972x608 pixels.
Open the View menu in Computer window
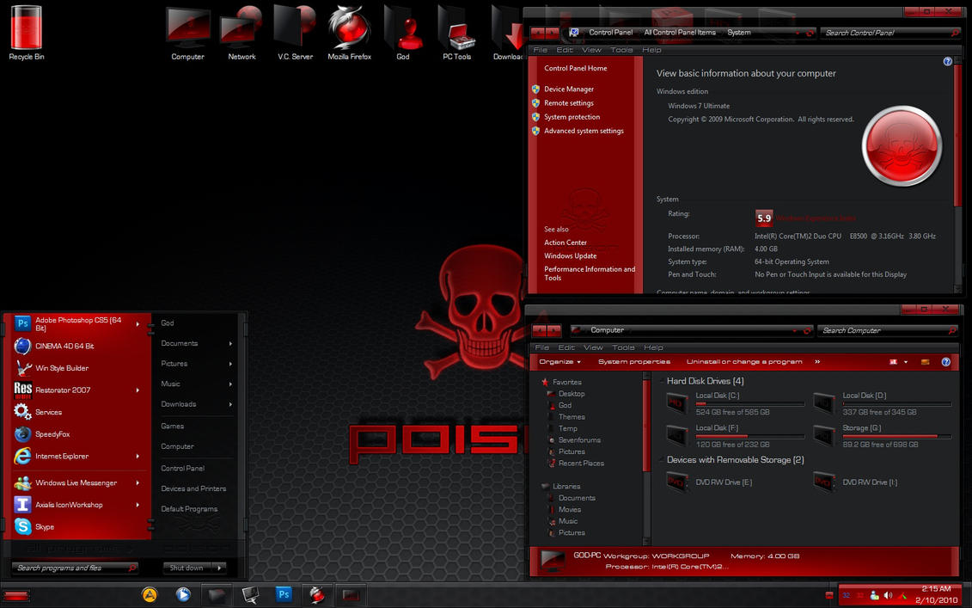[x=593, y=347]
